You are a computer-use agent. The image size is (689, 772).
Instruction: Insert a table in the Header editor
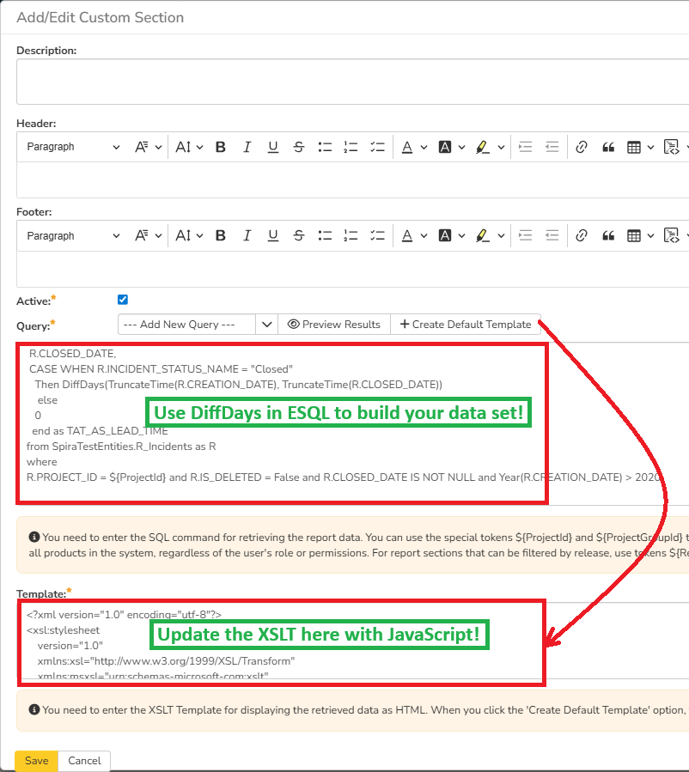[632, 146]
